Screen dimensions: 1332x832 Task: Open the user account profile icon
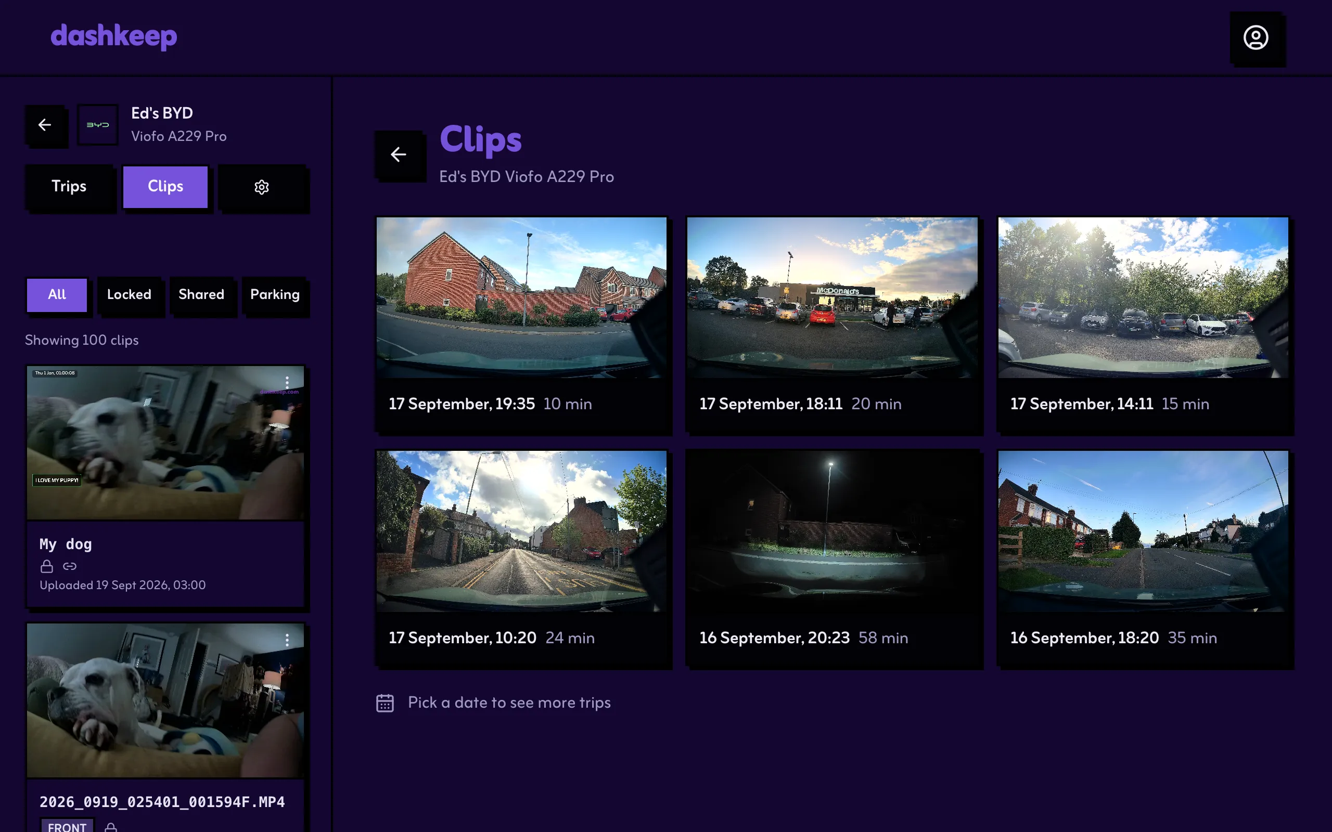1256,37
